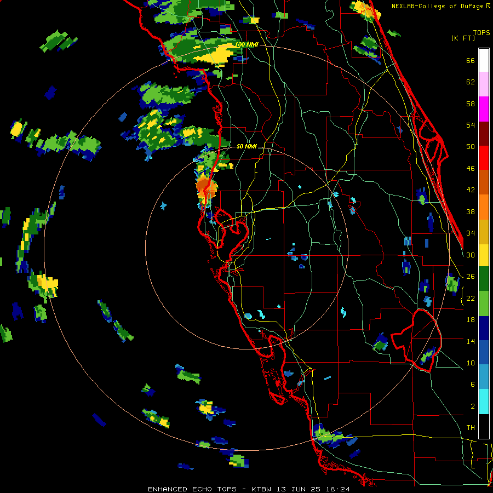Click the large yellow echo below 100 NMI label
The height and width of the screenshot is (493, 493).
217,54
